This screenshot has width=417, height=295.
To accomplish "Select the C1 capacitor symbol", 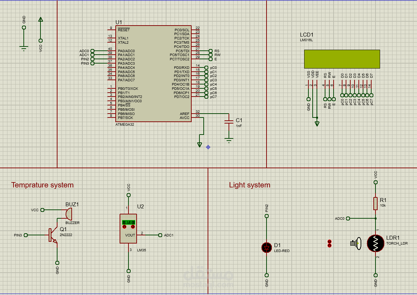I will click(229, 122).
